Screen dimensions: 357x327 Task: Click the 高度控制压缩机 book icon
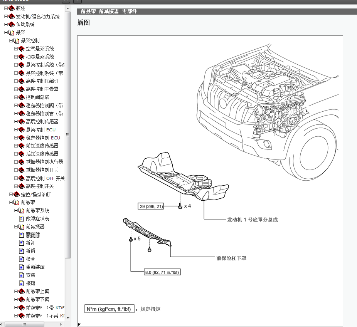[x=22, y=81]
